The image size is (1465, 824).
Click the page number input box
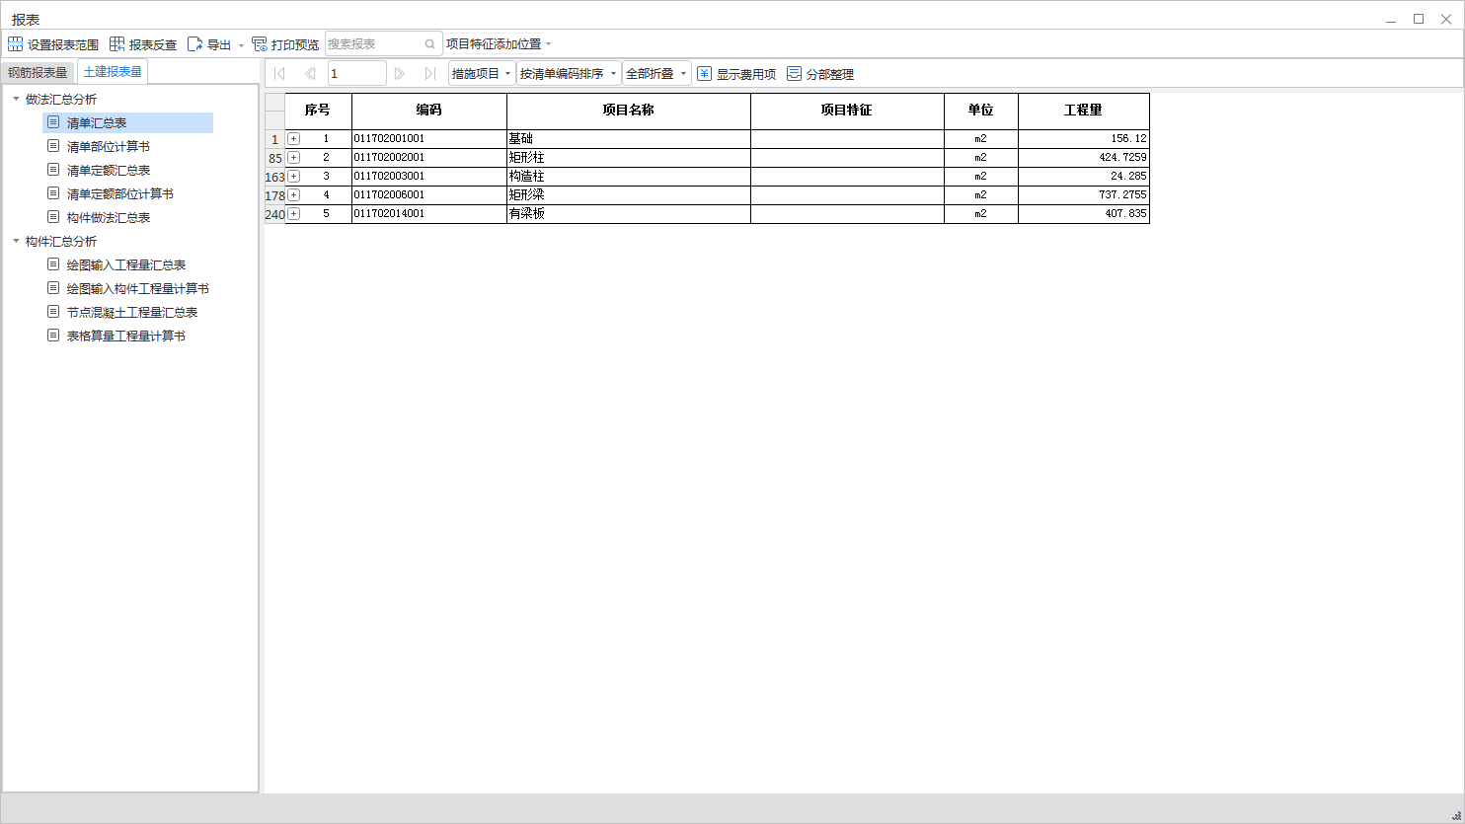point(357,73)
